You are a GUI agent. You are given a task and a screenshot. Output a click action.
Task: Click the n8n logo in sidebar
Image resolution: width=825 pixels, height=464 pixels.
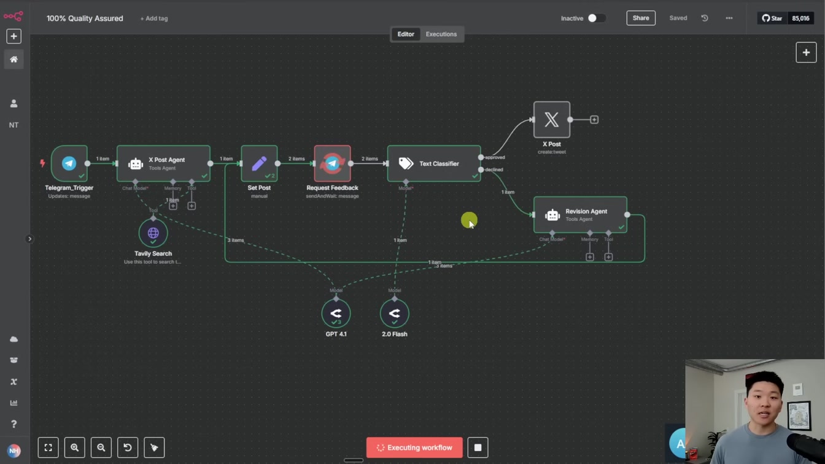pos(14,16)
